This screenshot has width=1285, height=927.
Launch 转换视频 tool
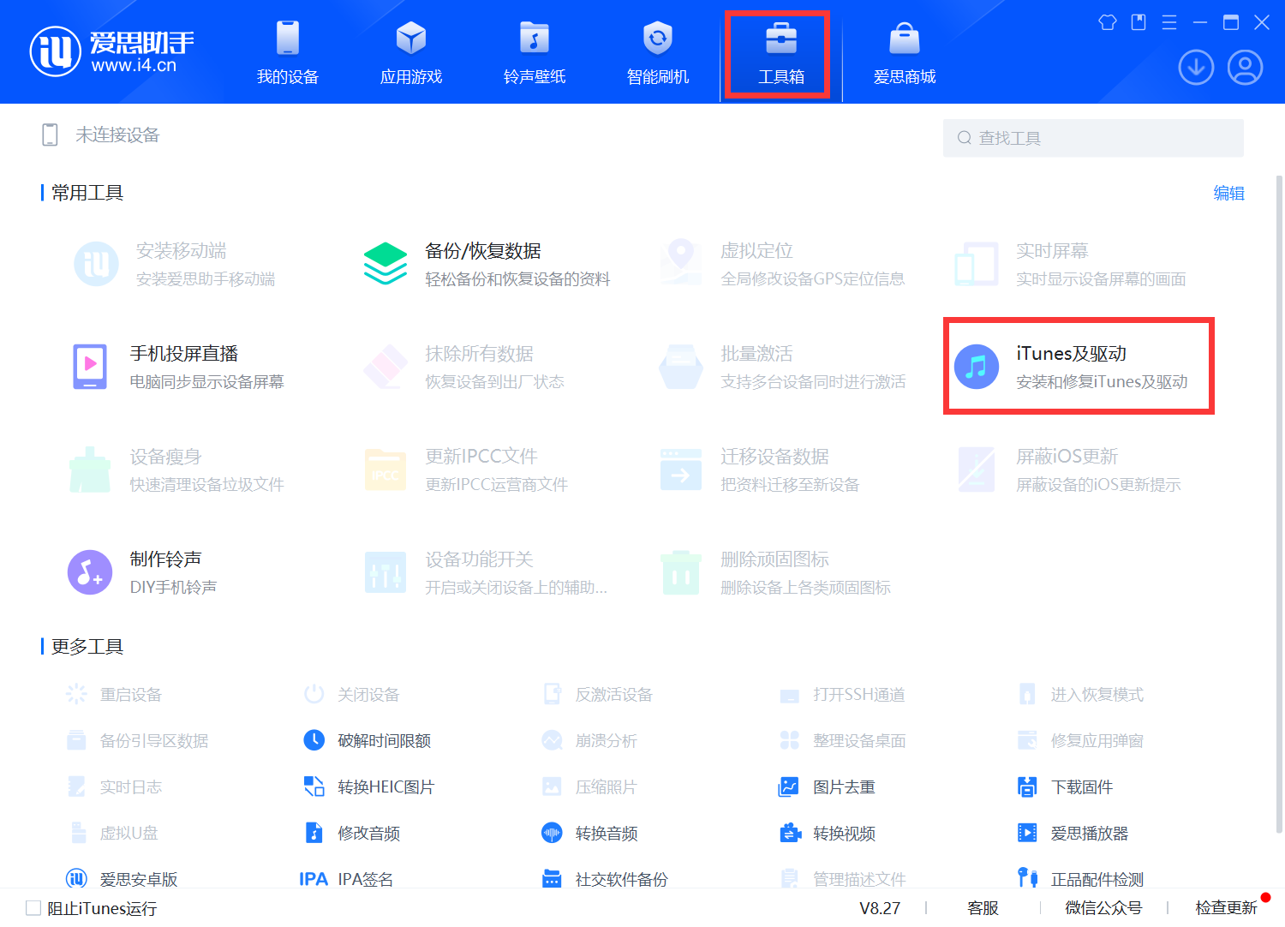[827, 833]
